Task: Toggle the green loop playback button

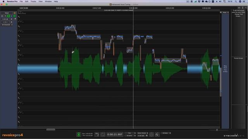Action: pyautogui.click(x=79, y=134)
